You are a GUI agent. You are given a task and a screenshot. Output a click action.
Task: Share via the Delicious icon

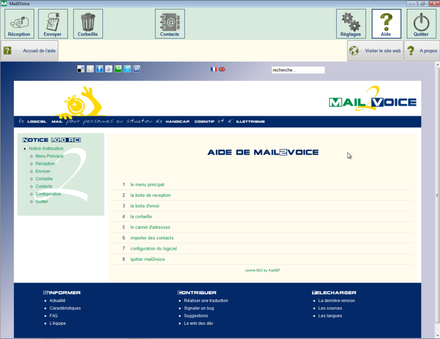[81, 69]
